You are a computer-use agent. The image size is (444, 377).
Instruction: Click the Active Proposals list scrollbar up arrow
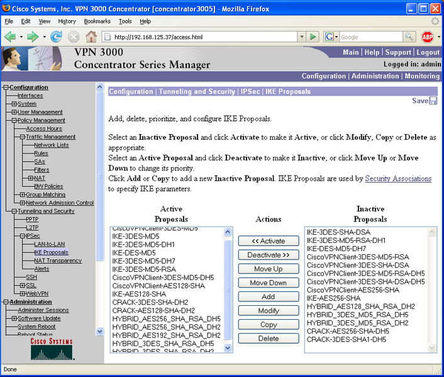228,232
